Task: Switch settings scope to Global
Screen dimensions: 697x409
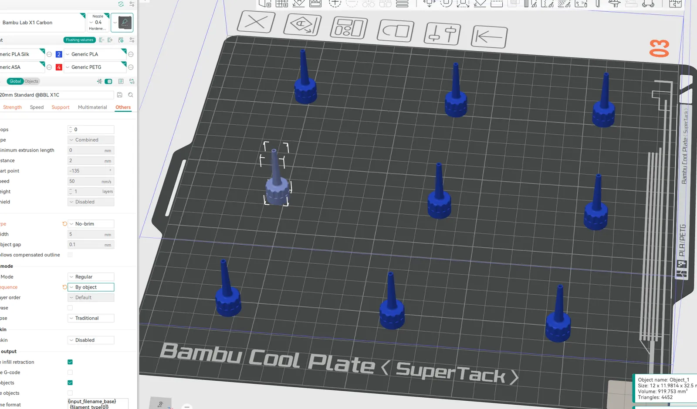Action: click(15, 81)
